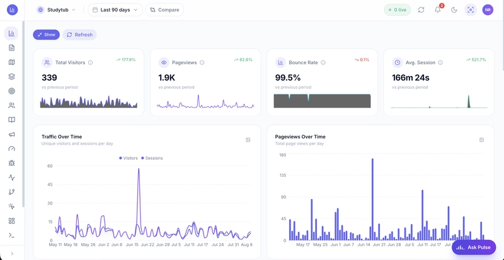Image resolution: width=504 pixels, height=260 pixels.
Task: Click the Traffic Over Time title
Action: [x=62, y=137]
